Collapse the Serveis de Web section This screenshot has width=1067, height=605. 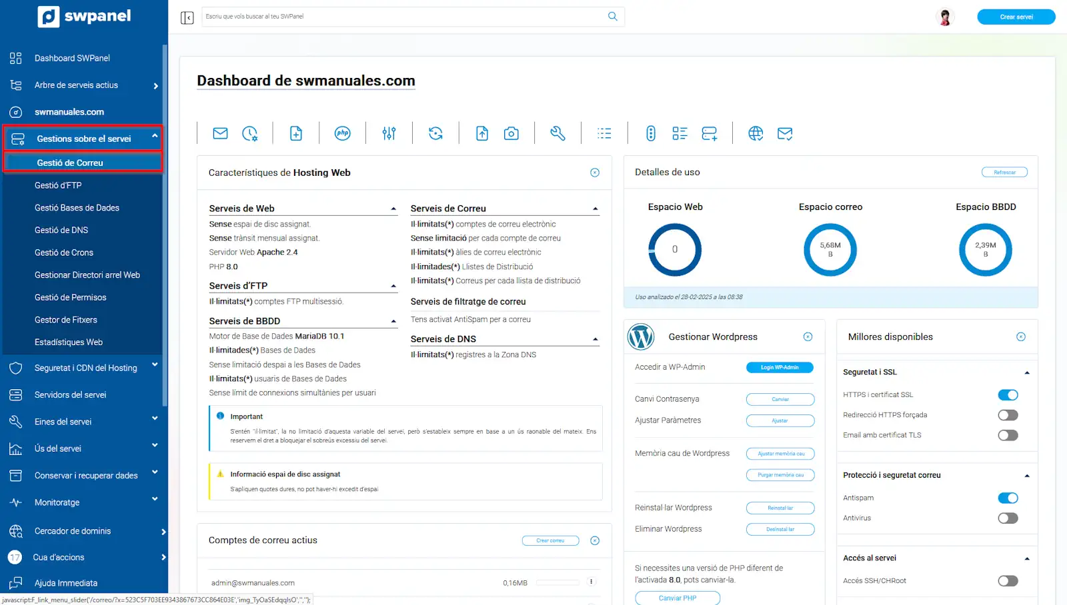tap(393, 209)
